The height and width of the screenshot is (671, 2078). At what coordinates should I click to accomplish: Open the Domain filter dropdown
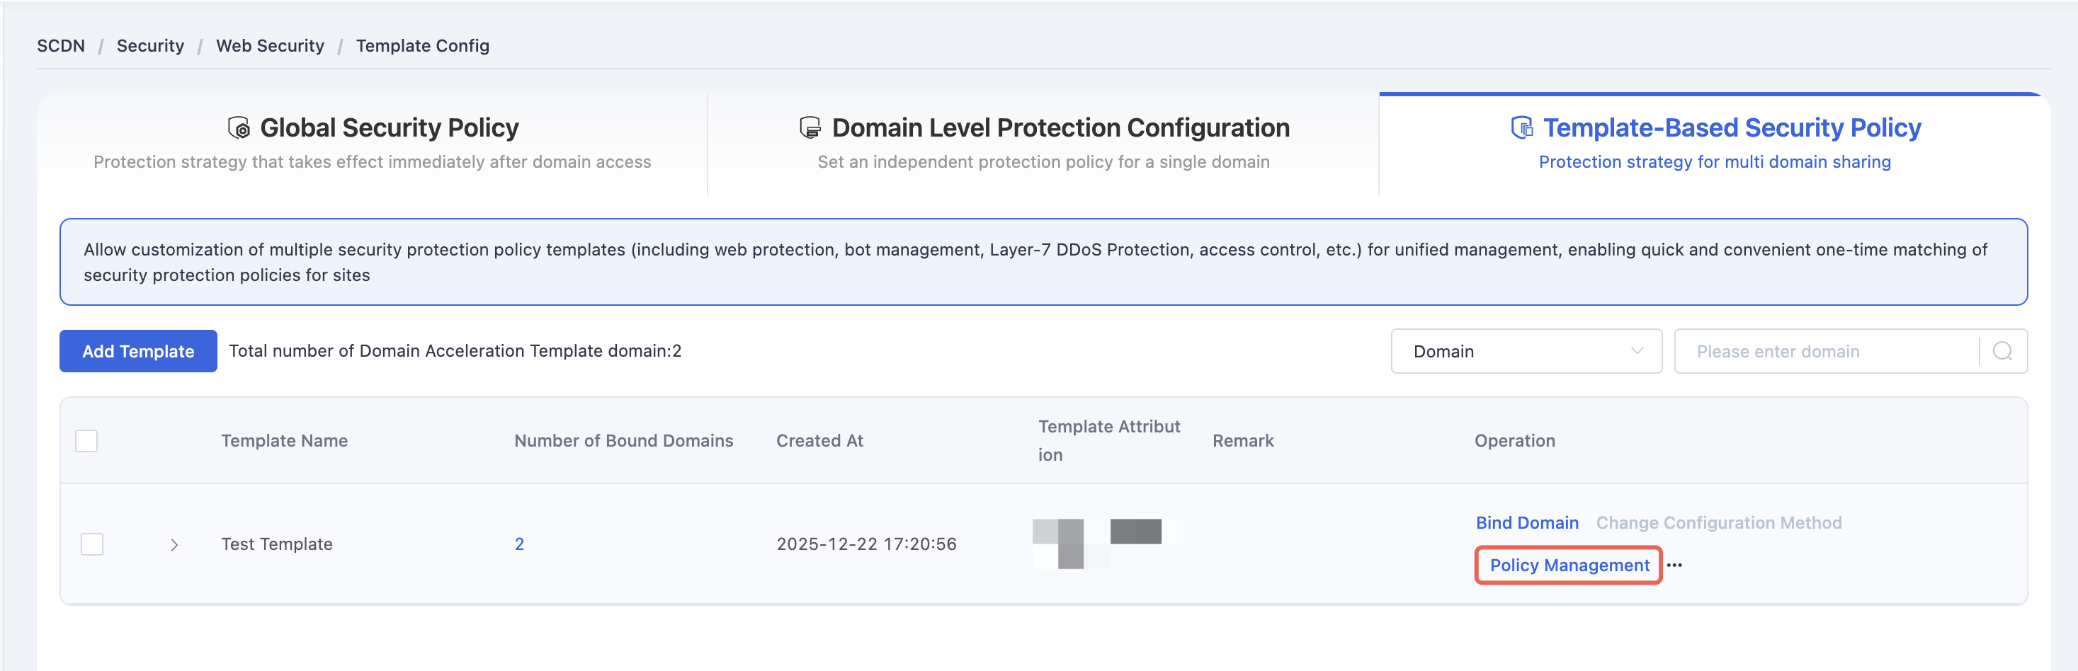coord(1526,351)
